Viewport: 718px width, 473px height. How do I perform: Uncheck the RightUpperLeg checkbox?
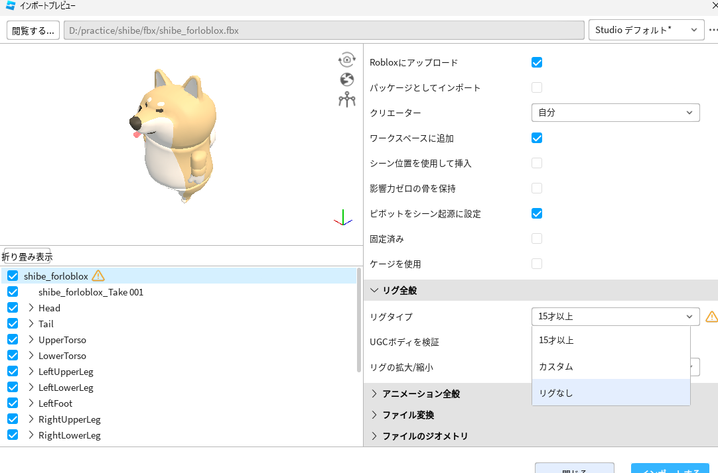coord(13,419)
